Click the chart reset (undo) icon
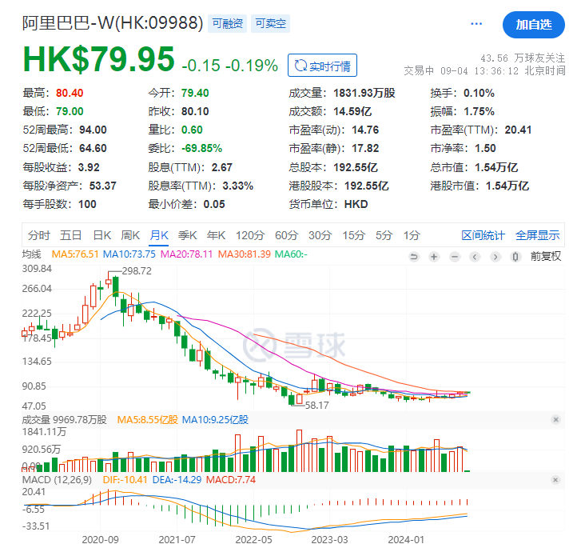The width and height of the screenshot is (581, 552). (414, 257)
